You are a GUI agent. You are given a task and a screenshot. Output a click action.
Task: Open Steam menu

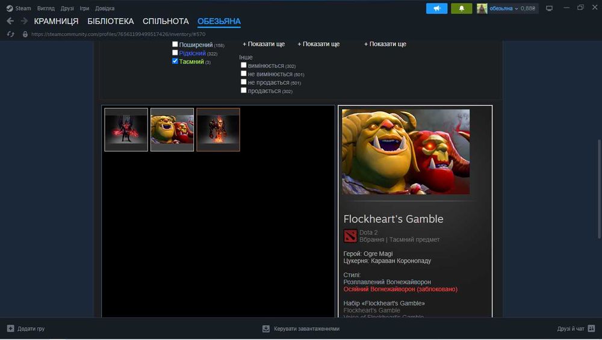point(23,8)
